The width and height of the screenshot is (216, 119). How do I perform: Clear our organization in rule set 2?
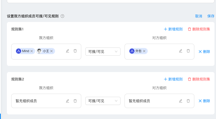point(75,101)
